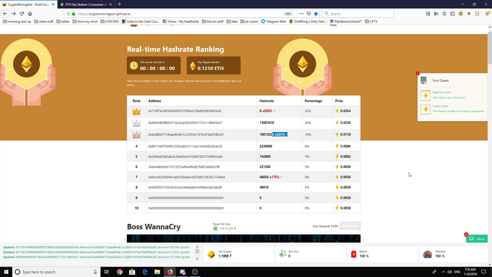Screen dimensions: 492x277
Task: Toggle the blue bookmark star
Action: tap(316, 13)
